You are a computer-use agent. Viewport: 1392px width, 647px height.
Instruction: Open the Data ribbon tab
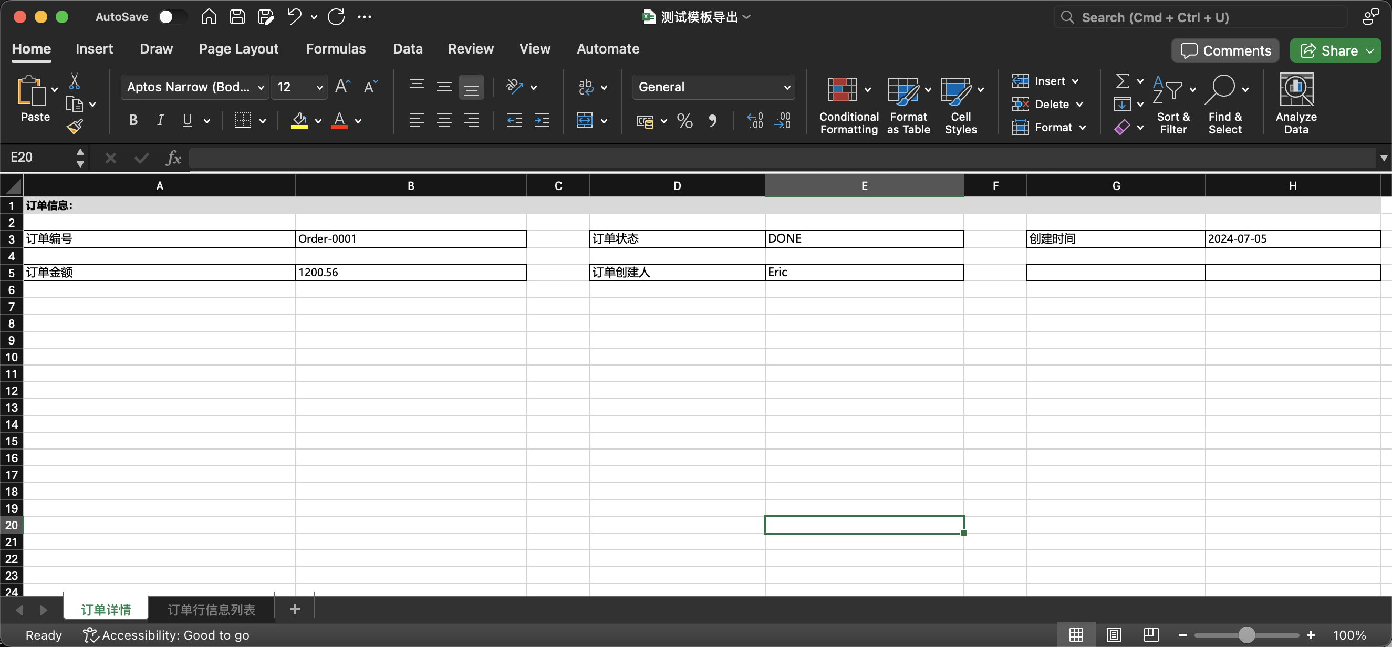coord(408,49)
